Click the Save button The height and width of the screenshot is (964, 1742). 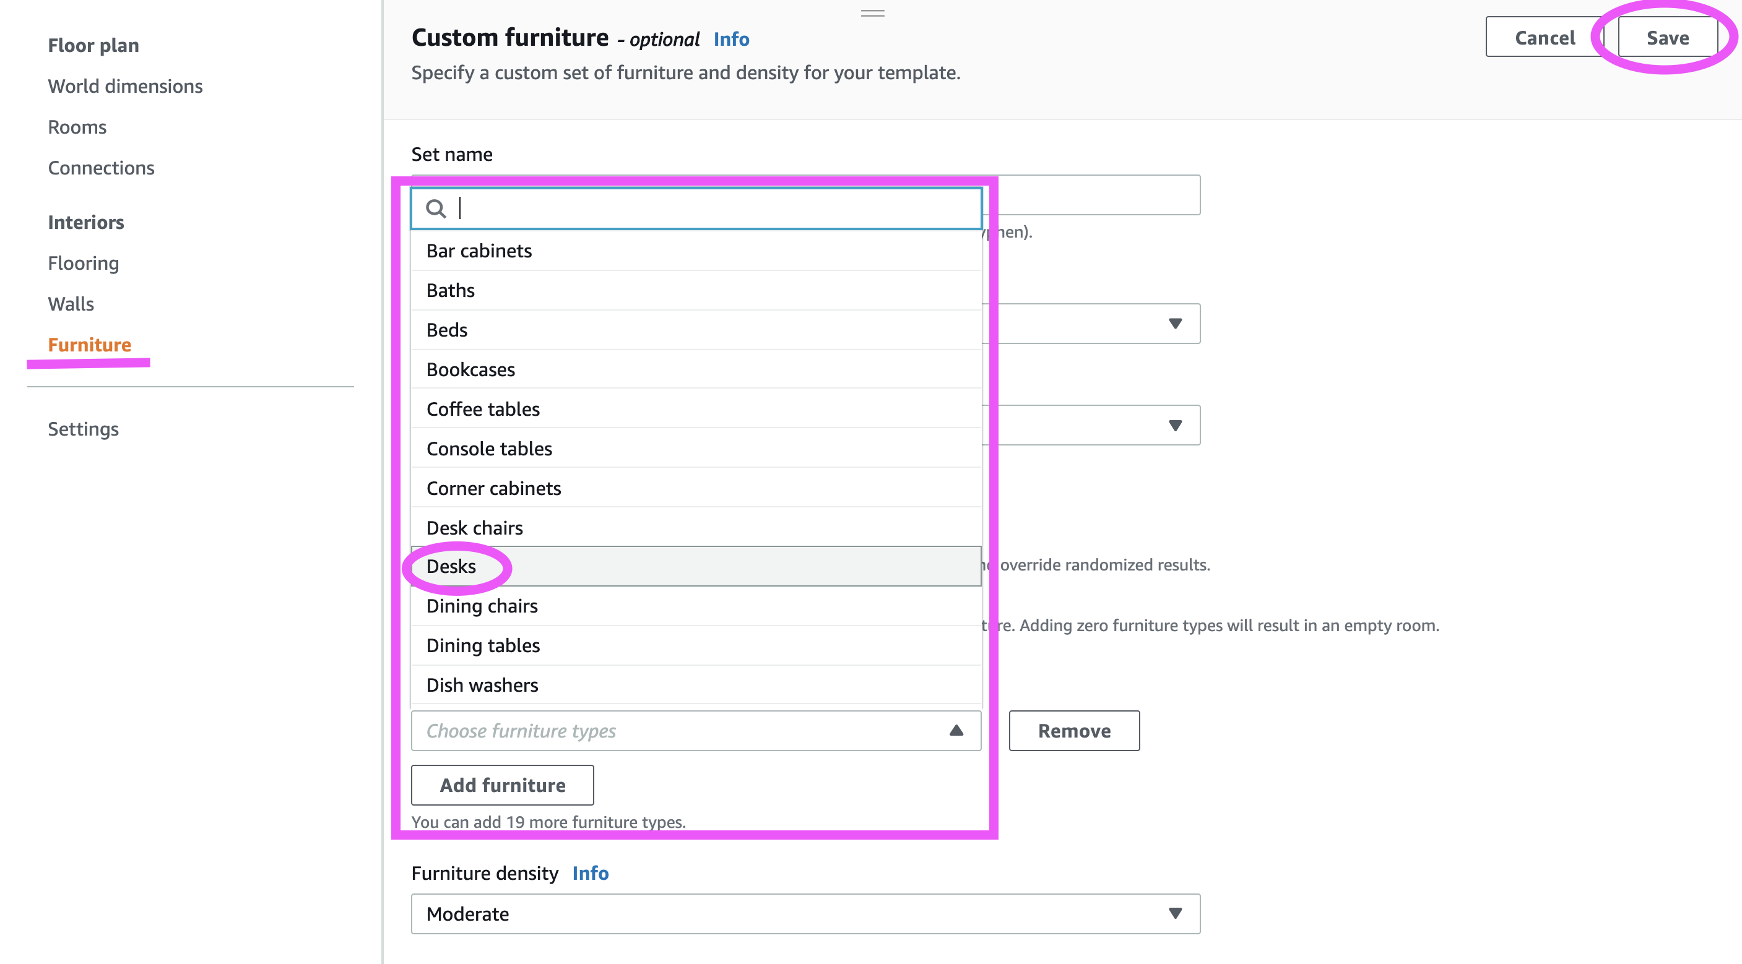click(x=1667, y=38)
